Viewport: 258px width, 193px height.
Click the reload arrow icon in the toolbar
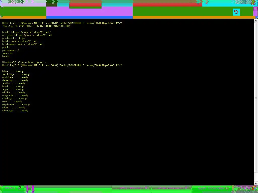[236, 12]
